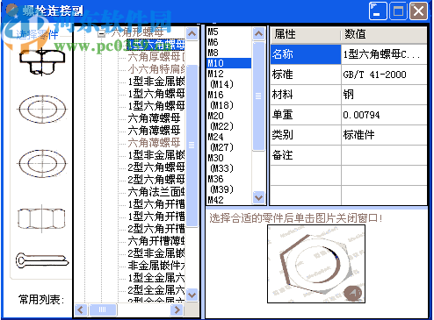The image size is (434, 320).
Task: Choose the selected size M10
Action: coord(228,63)
